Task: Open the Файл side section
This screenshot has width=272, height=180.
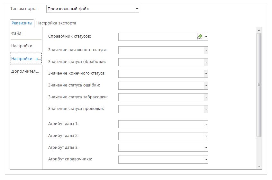Action: tap(16, 33)
